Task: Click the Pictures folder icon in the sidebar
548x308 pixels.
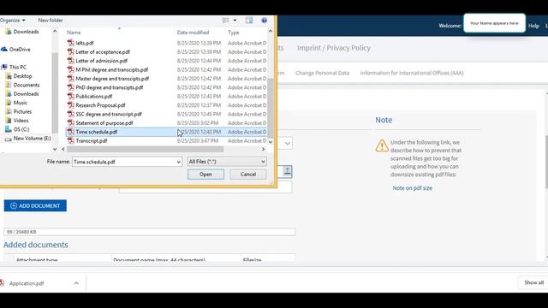Action: click(9, 112)
